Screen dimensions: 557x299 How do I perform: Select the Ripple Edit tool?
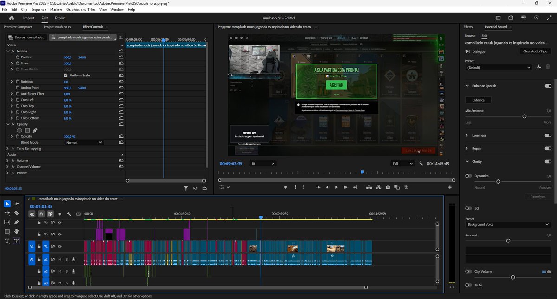pos(7,213)
